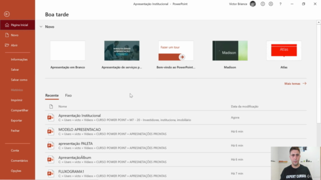Viewport: 321px width, 180px height.
Task: Click the frown feedback icon
Action: point(271,4)
